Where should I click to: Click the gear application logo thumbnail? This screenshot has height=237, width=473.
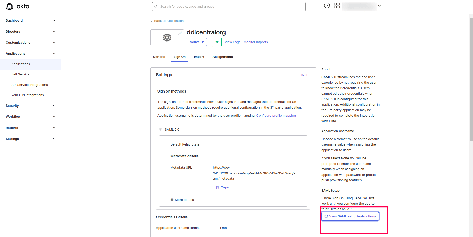point(167,37)
